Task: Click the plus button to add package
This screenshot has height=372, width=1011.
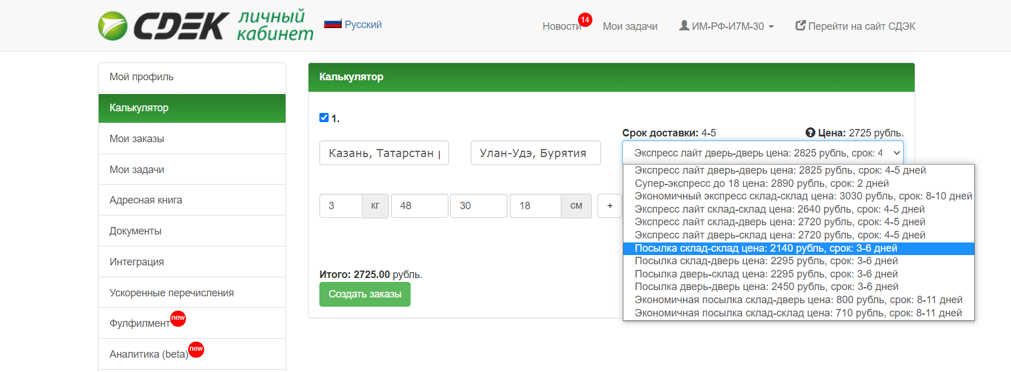Action: [610, 206]
